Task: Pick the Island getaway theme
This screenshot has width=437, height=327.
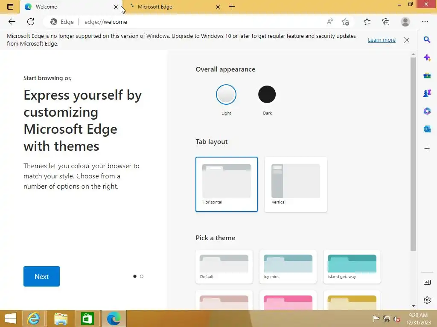Action: pos(352,267)
